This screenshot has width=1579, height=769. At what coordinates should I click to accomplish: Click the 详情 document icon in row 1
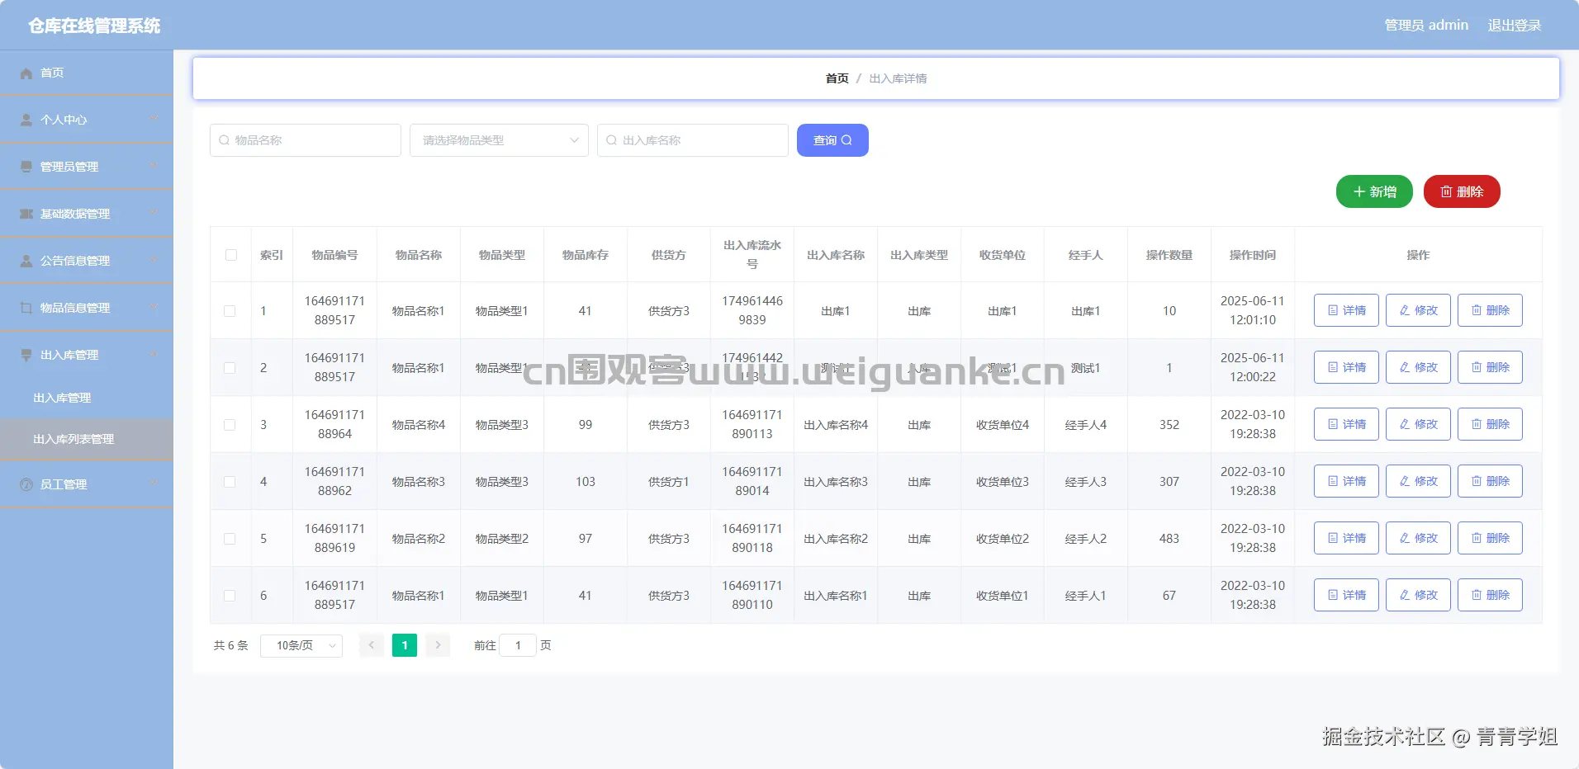[x=1333, y=311]
